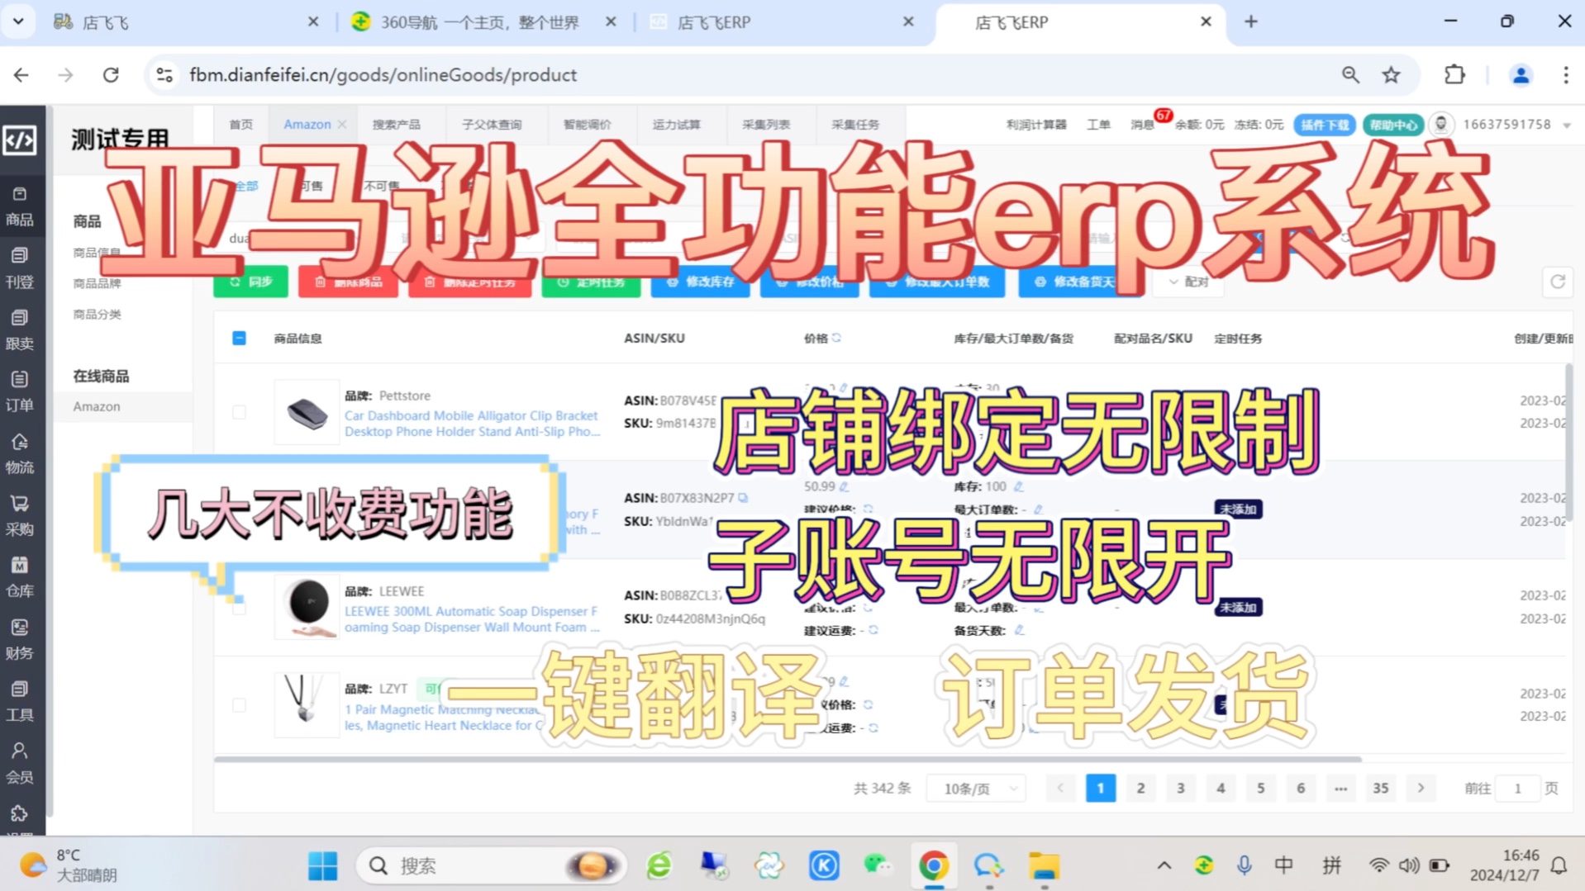
Task: Select 商品分类 in left menu
Action: 98,314
